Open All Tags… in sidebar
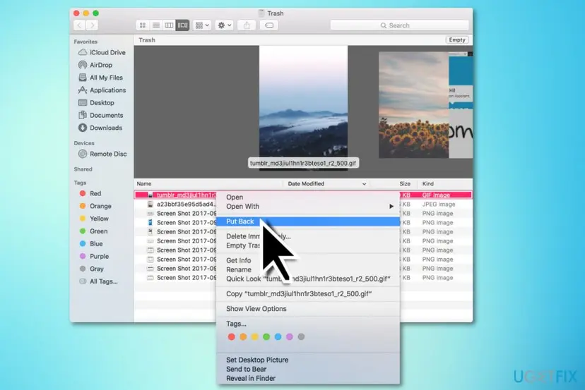The height and width of the screenshot is (390, 585). (x=98, y=281)
